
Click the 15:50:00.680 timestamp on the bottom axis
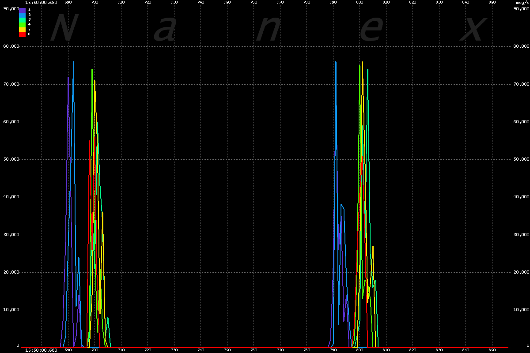tap(41, 350)
